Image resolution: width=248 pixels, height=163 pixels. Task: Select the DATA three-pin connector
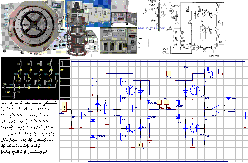point(64,107)
